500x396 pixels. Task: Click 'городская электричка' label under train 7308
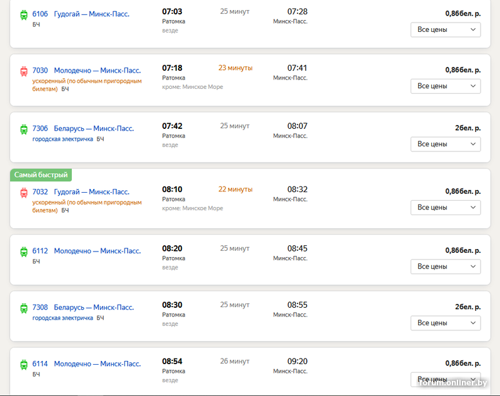pos(62,318)
